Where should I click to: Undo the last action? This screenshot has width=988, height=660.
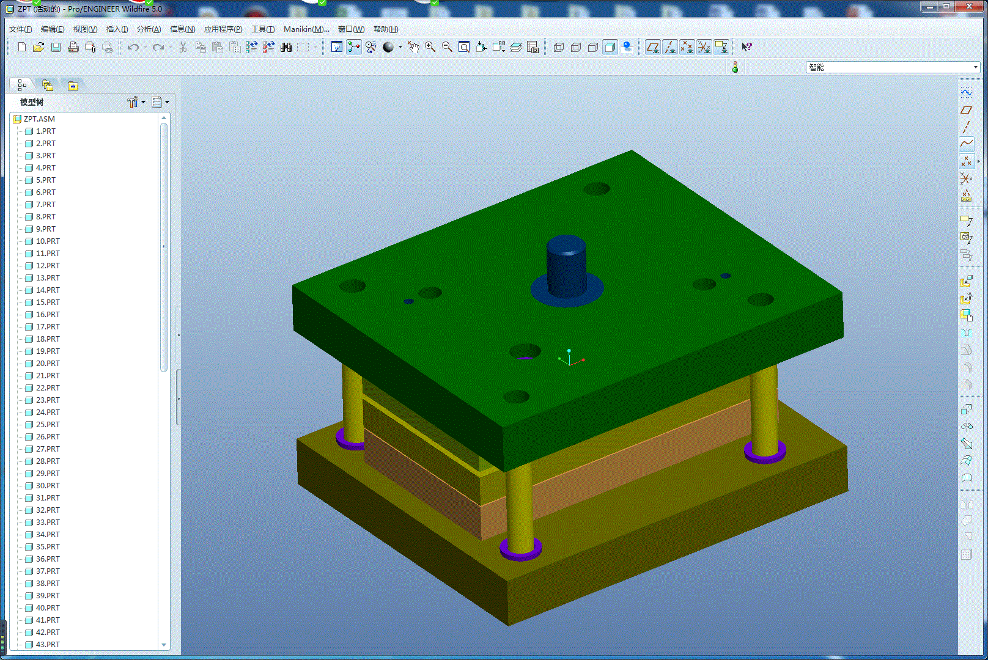(133, 47)
